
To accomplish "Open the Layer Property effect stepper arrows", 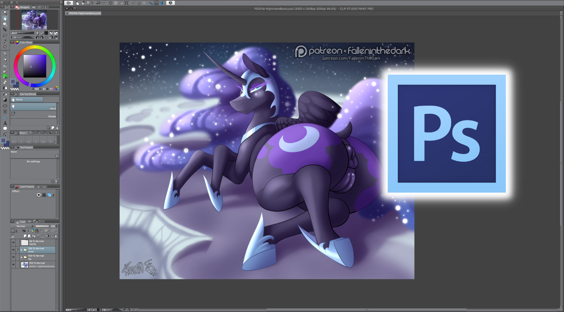I will pos(54,195).
